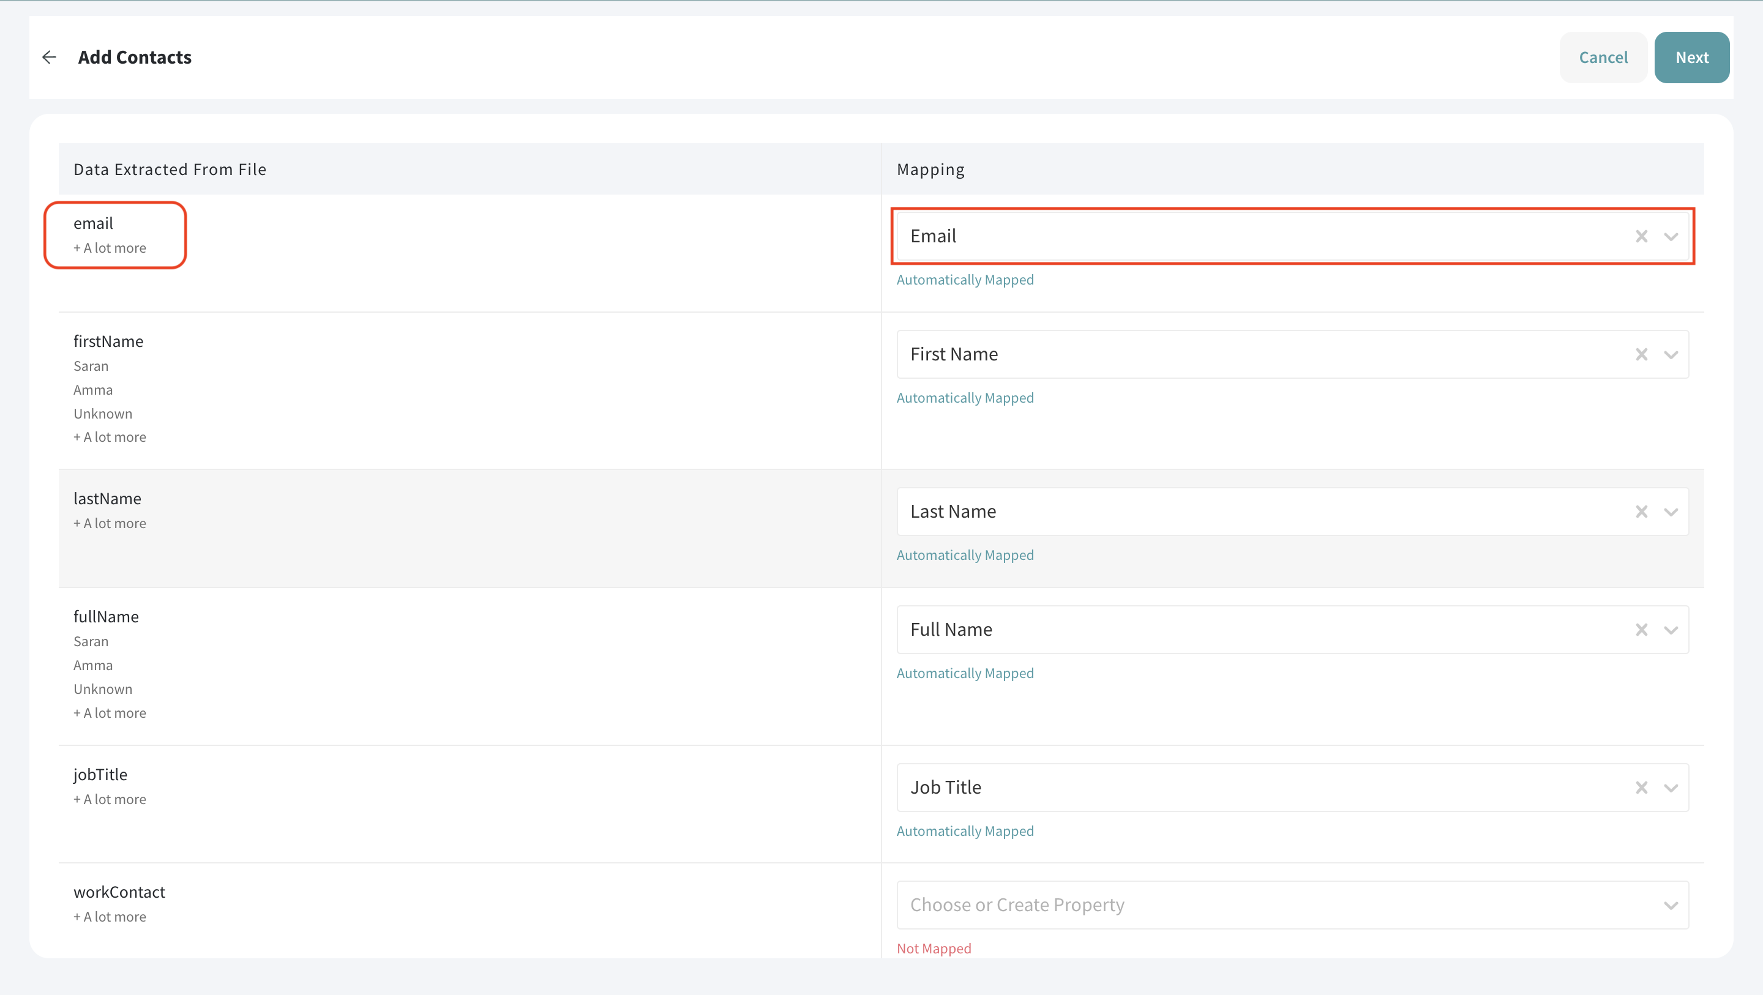Viewport: 1763px width, 995px height.
Task: Click the Next button
Action: click(x=1691, y=58)
